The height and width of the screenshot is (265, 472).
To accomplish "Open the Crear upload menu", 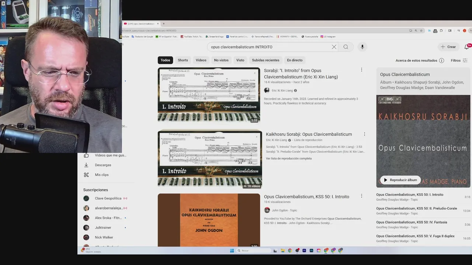I will pos(448,47).
